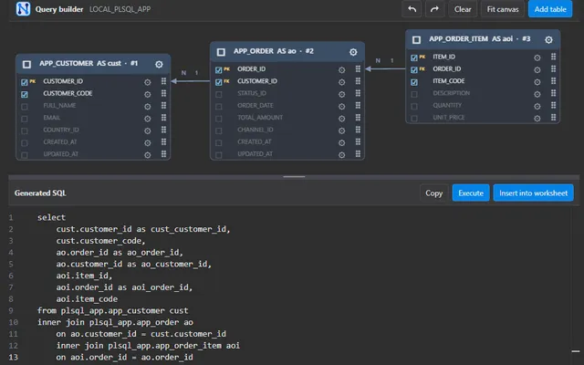Open settings gear for COUNTRY_ID column
584x365 pixels.
[x=148, y=130]
